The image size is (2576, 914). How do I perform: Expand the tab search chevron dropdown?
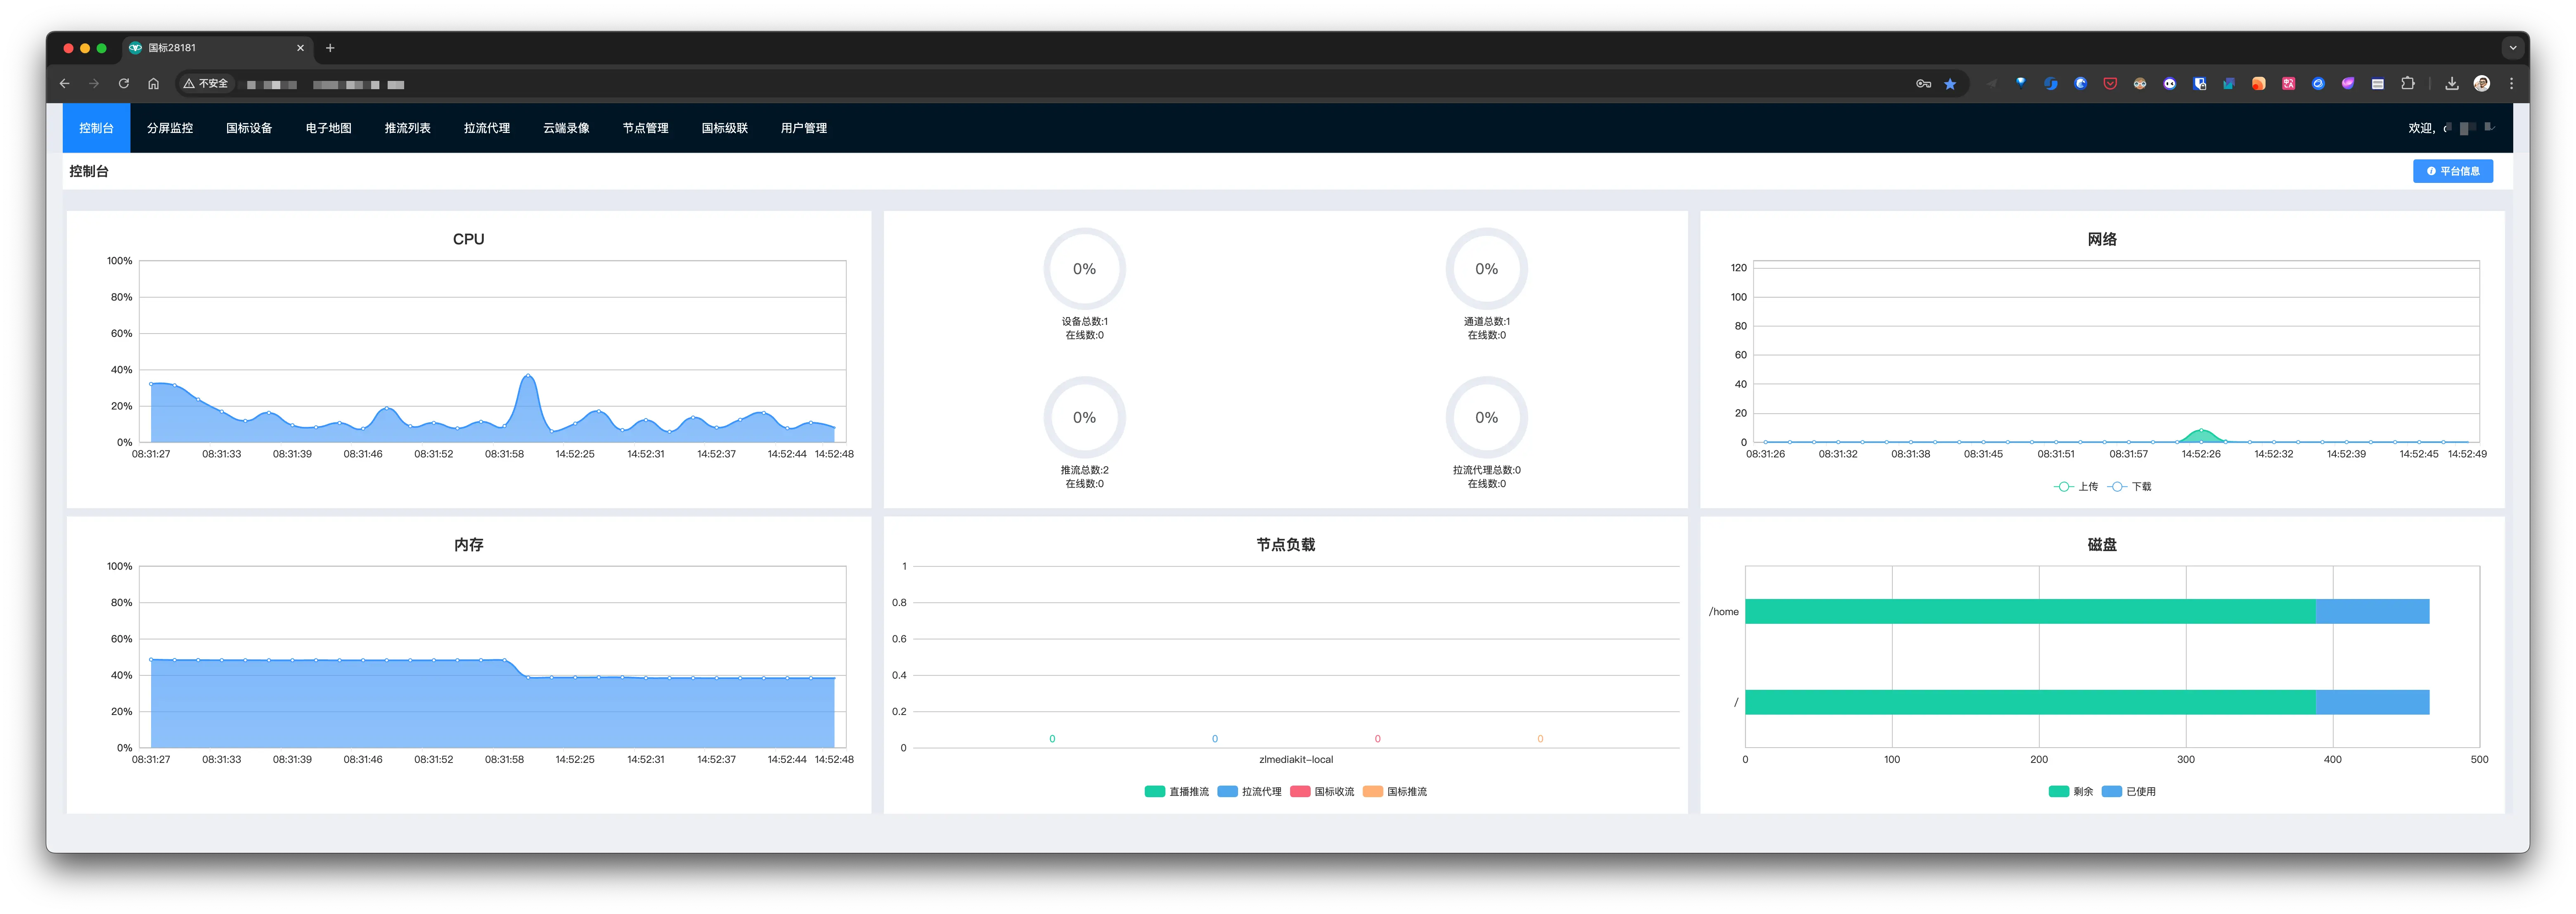tap(2512, 47)
